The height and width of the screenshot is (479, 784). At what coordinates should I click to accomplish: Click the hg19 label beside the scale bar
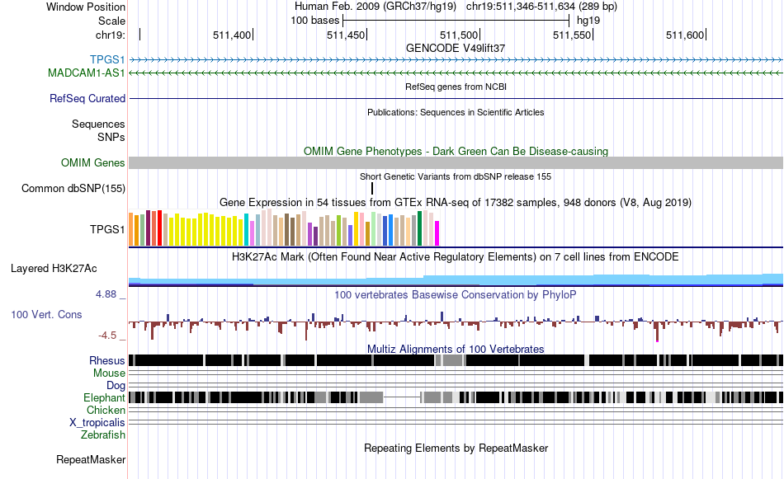click(x=588, y=21)
